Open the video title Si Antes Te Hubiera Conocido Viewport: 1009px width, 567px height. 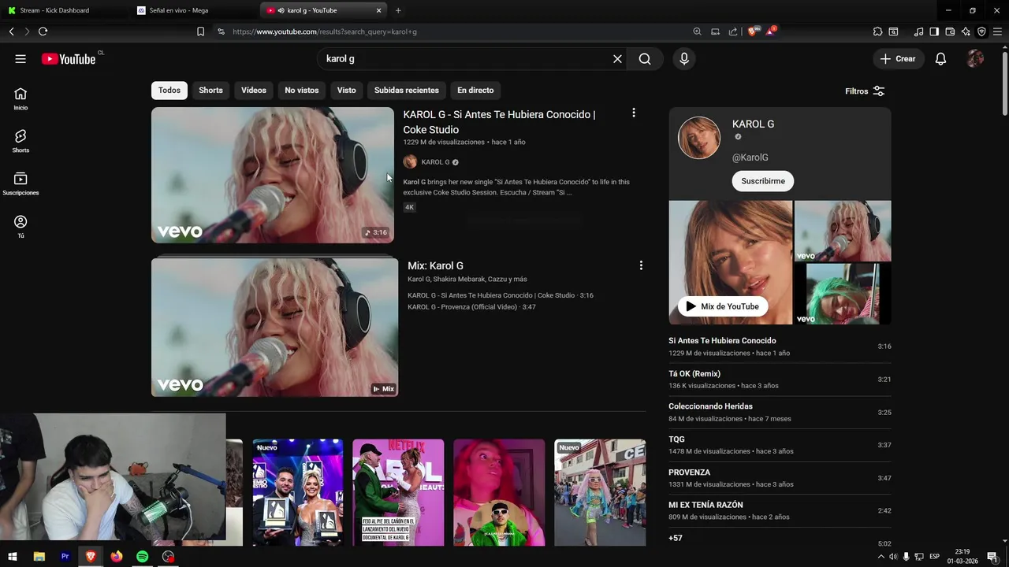click(499, 122)
